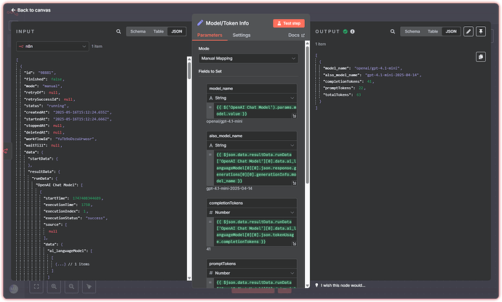Screen dimensions: 502x302
Task: Switch INPUT view to Schema
Action: pyautogui.click(x=138, y=31)
